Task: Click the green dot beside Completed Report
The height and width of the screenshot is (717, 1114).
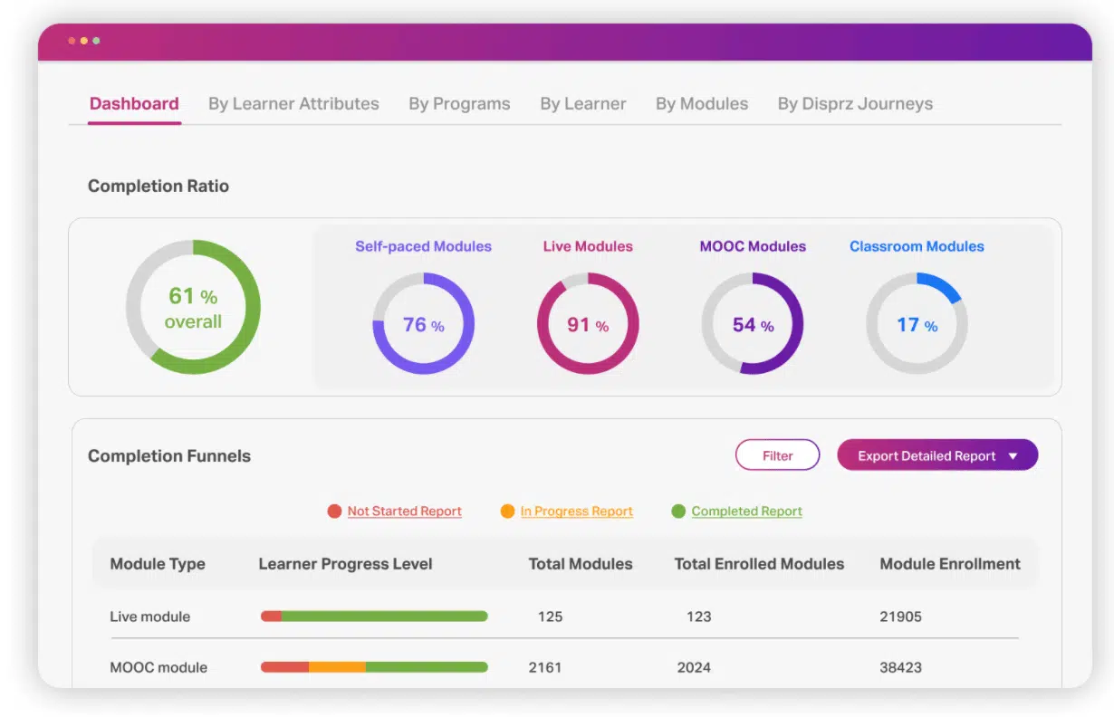Action: 678,511
